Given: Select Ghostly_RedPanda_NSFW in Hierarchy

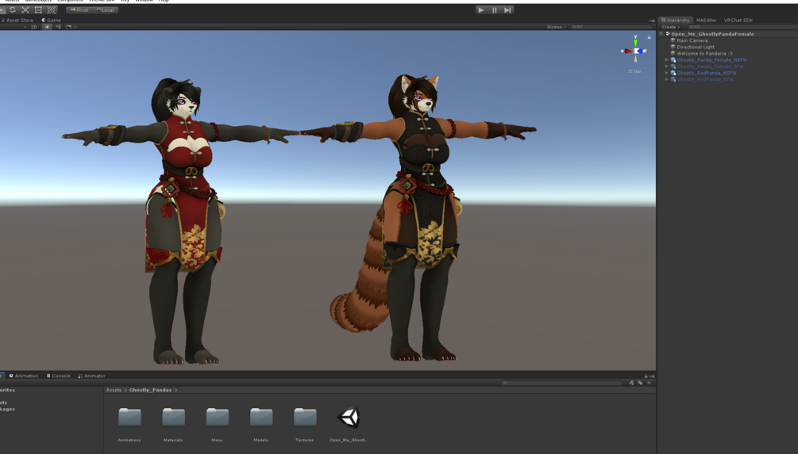Looking at the screenshot, I should [707, 73].
